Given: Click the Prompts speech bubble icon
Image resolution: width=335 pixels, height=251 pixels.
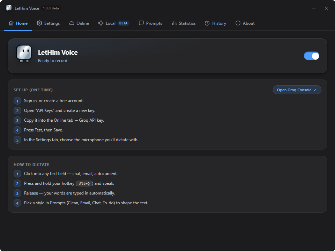Looking at the screenshot, I should point(141,23).
